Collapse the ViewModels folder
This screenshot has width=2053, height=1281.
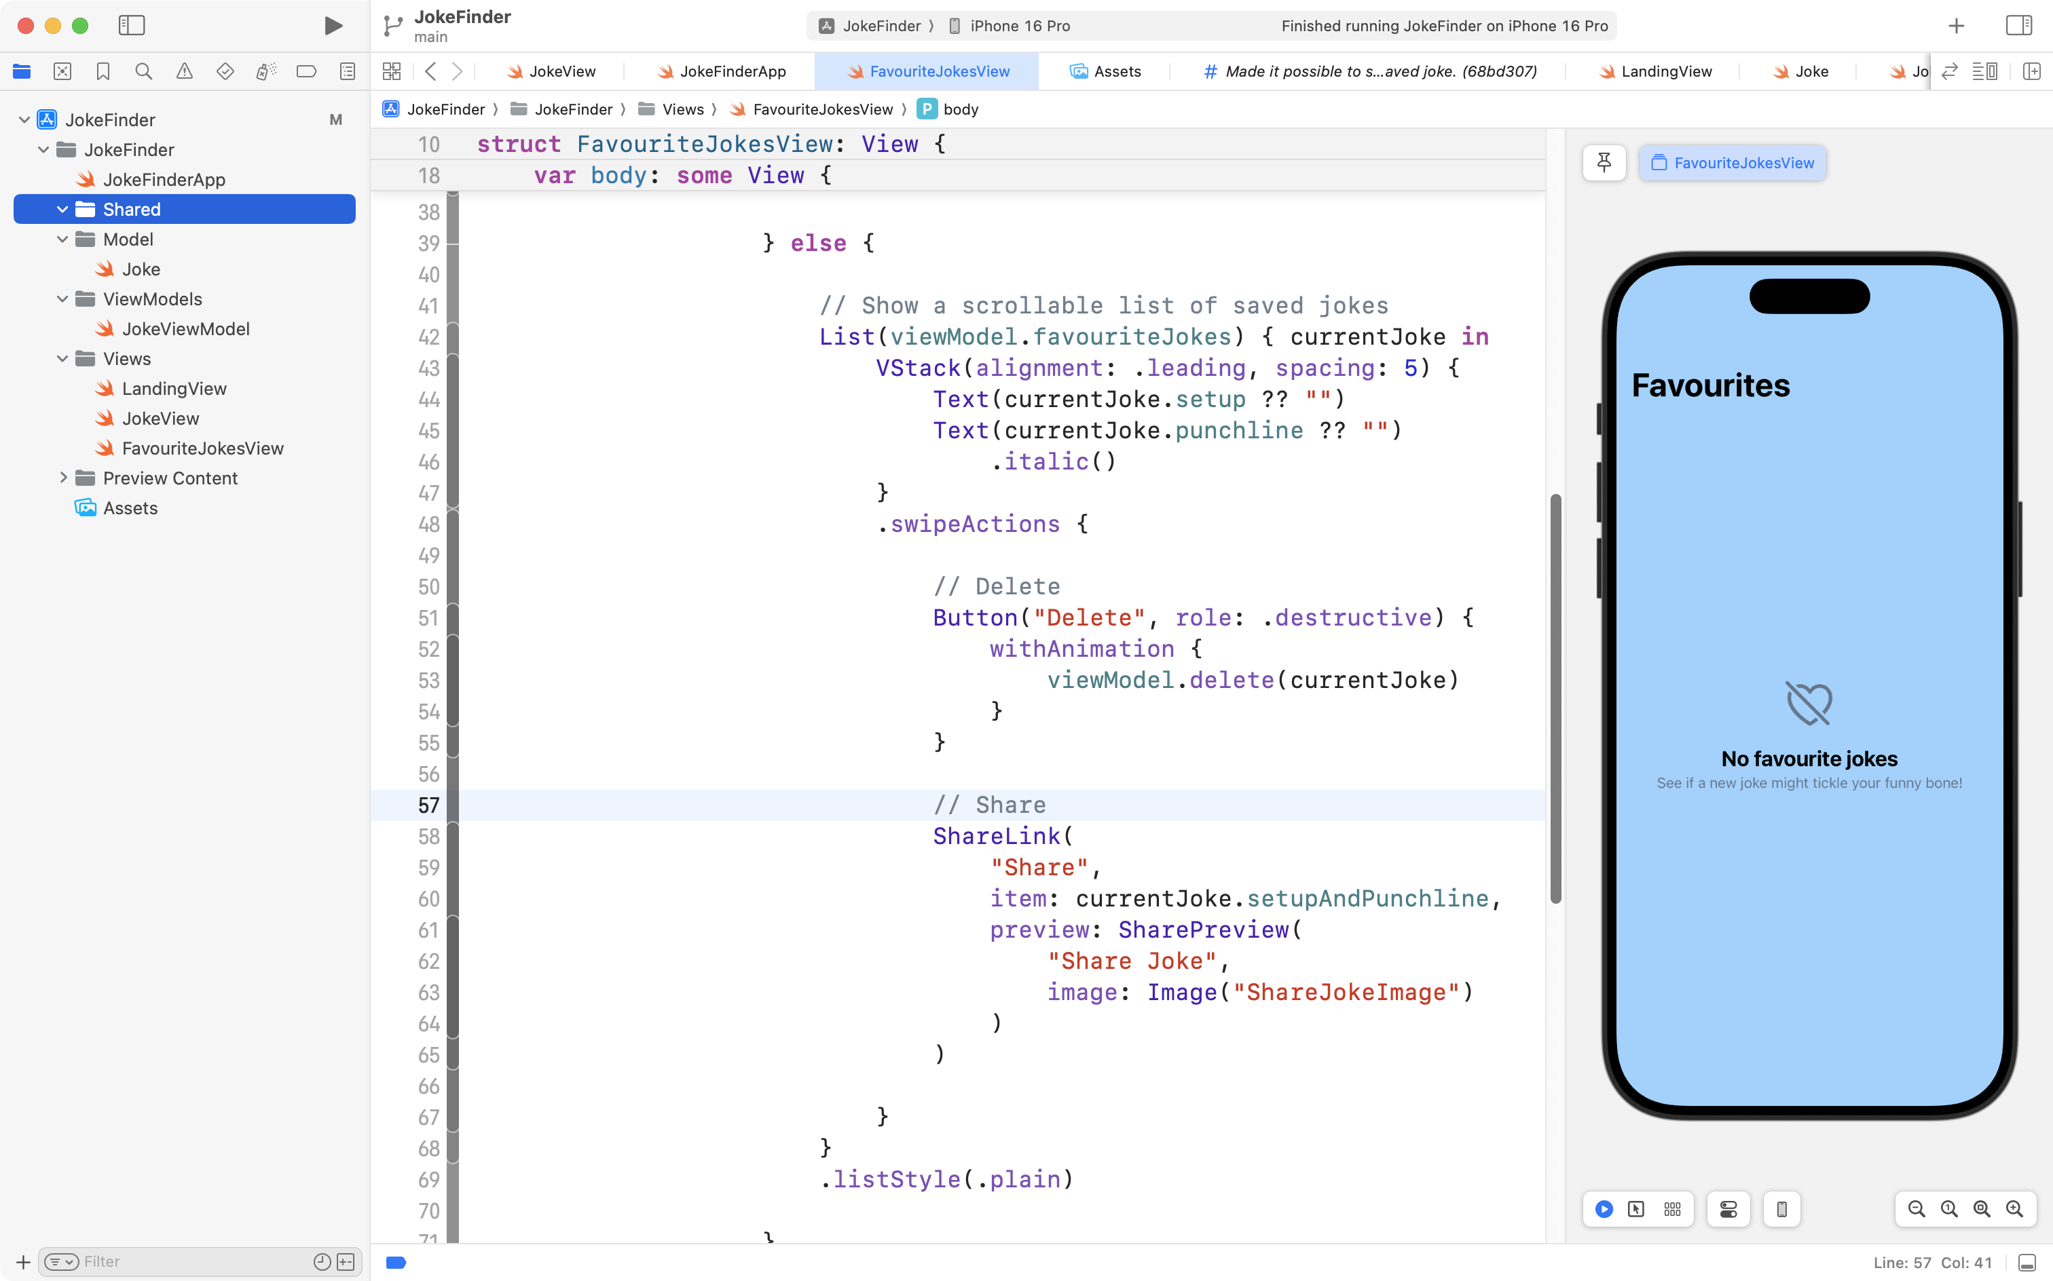62,299
